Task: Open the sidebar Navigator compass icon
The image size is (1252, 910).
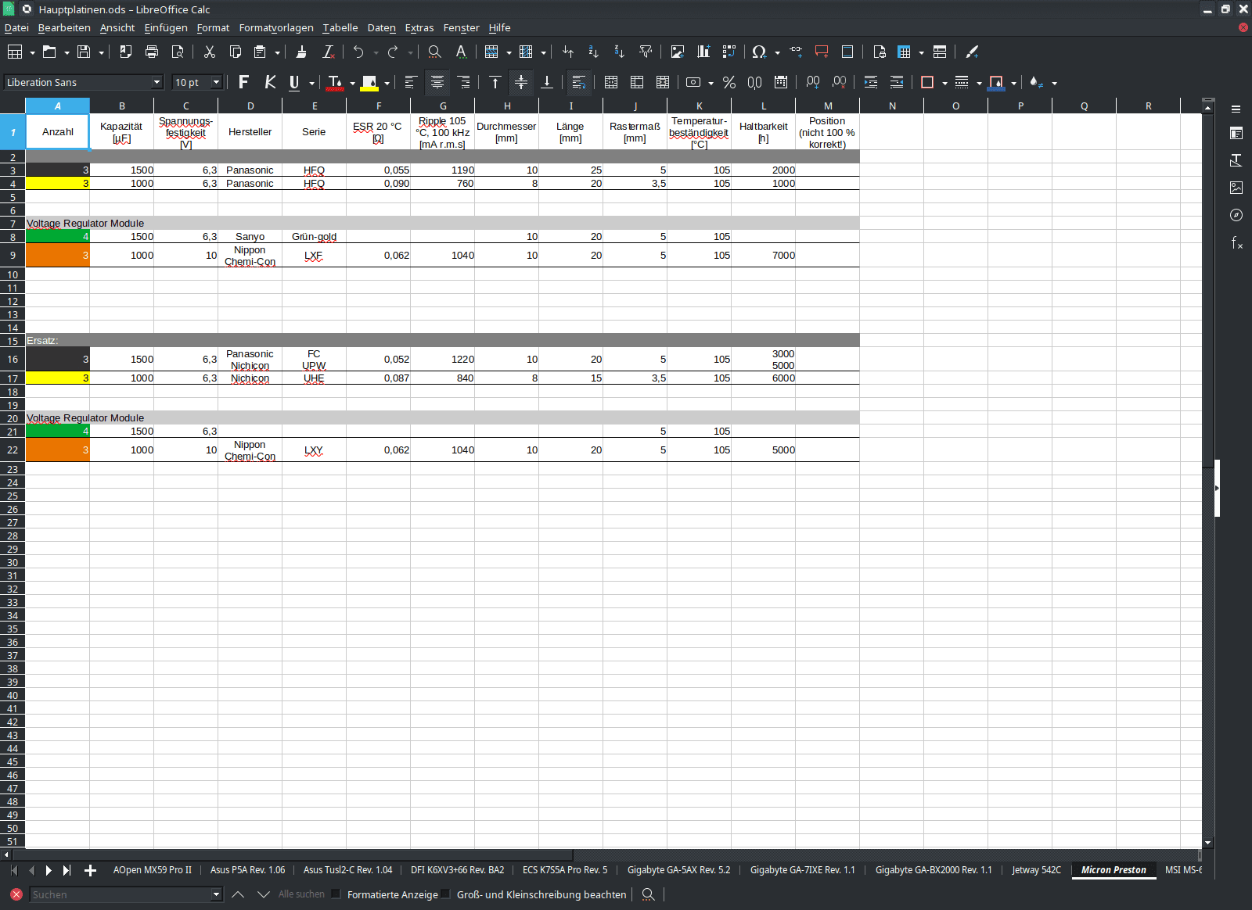Action: tap(1236, 215)
